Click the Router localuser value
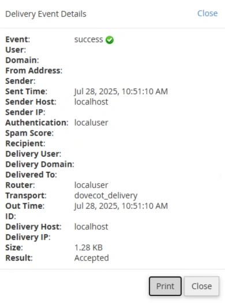The width and height of the screenshot is (225, 303). pos(91,185)
